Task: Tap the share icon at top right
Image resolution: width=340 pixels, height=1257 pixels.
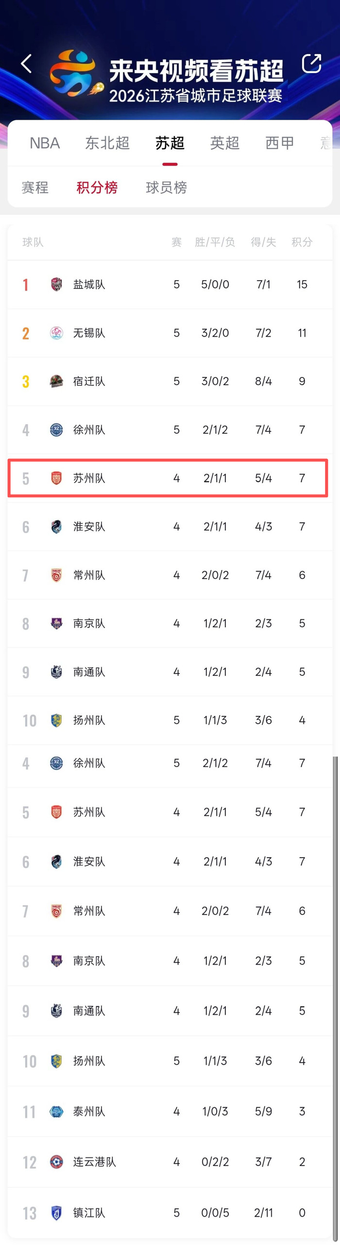Action: click(x=311, y=63)
